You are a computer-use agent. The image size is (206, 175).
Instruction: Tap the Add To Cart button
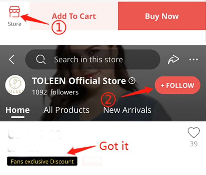(x=74, y=16)
